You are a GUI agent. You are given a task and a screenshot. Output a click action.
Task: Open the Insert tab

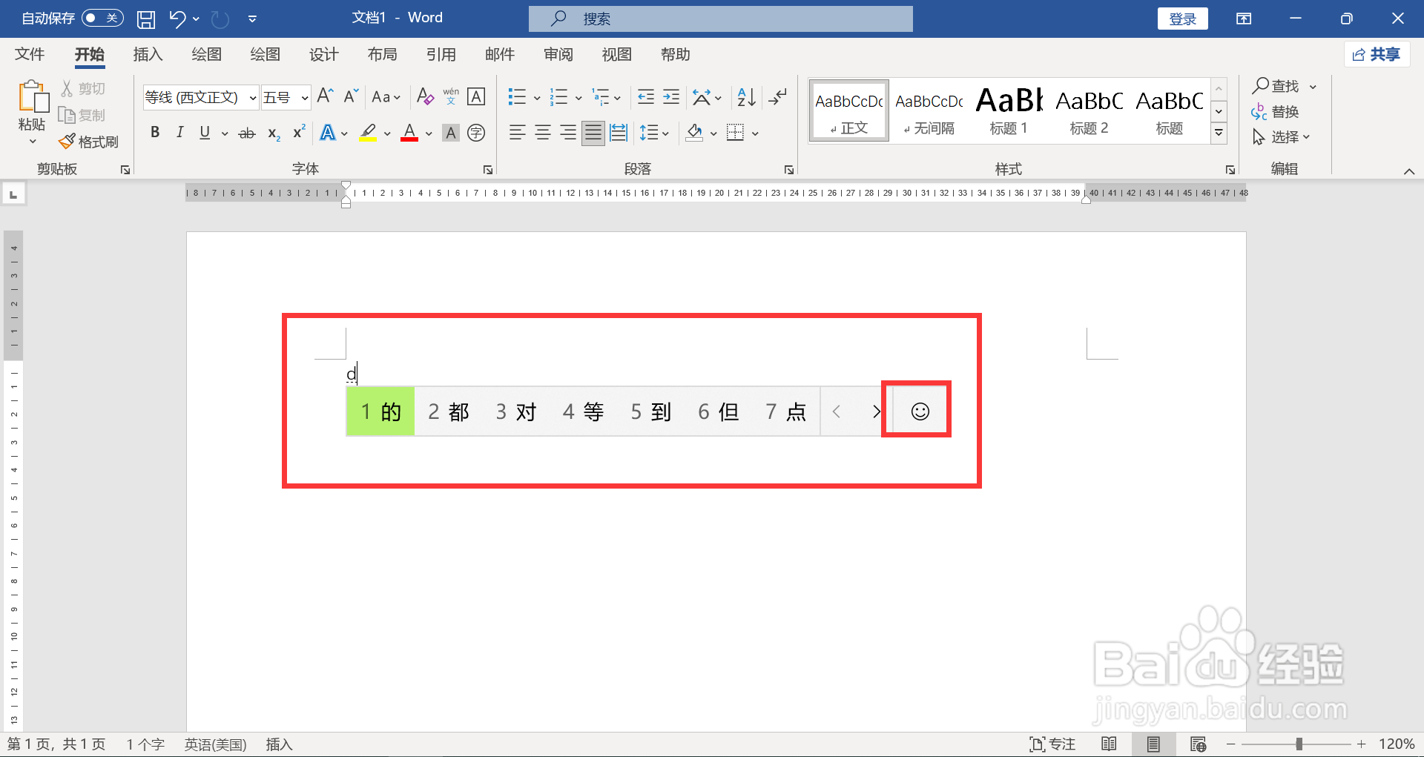coord(148,54)
